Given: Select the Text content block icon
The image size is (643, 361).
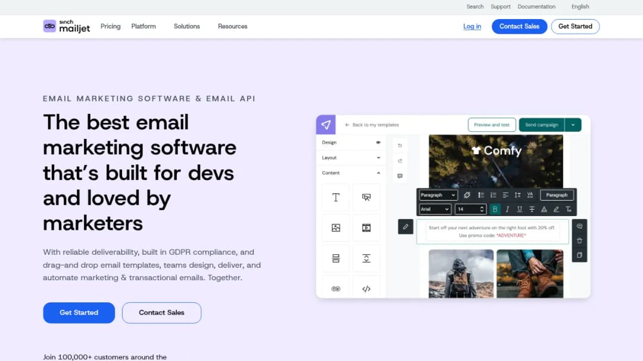Looking at the screenshot, I should 336,198.
